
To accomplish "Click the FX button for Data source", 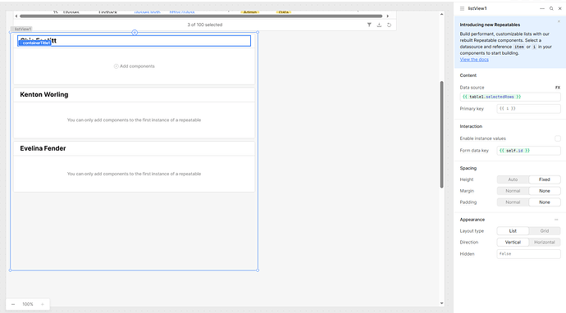I will click(557, 88).
